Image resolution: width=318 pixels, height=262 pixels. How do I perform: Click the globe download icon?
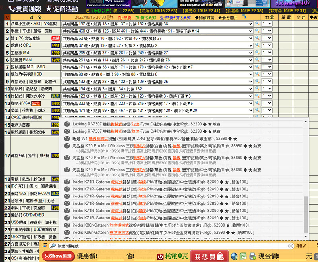(x=234, y=256)
